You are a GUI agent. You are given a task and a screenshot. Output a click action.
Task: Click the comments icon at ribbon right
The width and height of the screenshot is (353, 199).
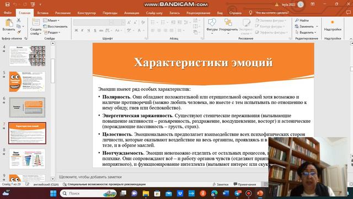(348, 13)
